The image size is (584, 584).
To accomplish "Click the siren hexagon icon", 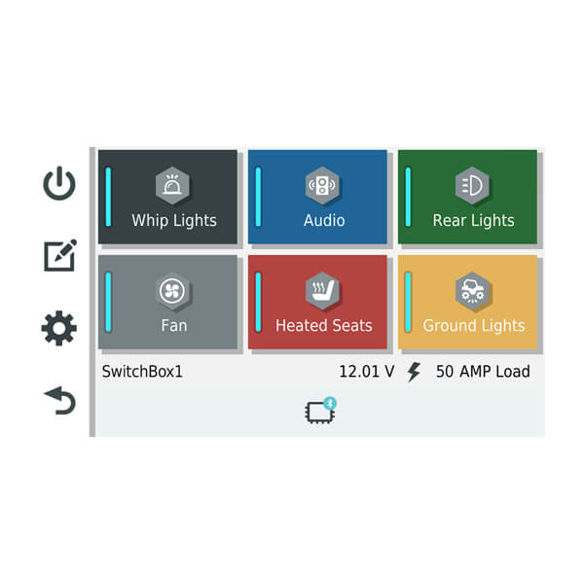I will coord(172,186).
